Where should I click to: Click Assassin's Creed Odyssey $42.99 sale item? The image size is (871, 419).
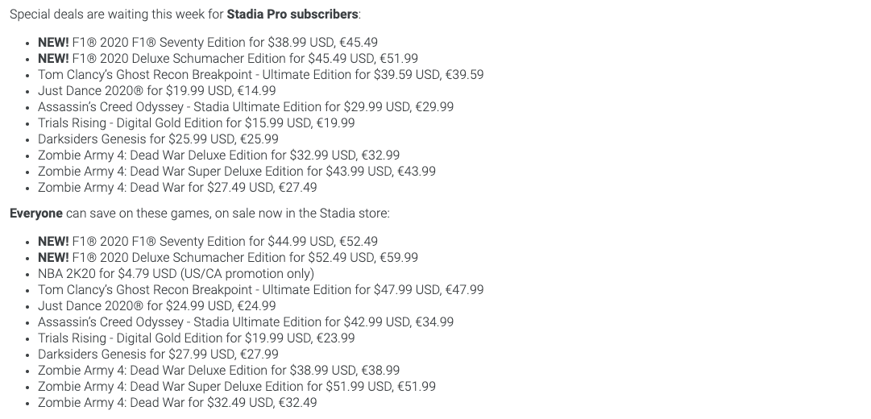246,322
